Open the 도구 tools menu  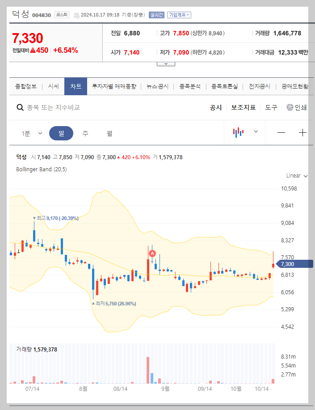(271, 107)
